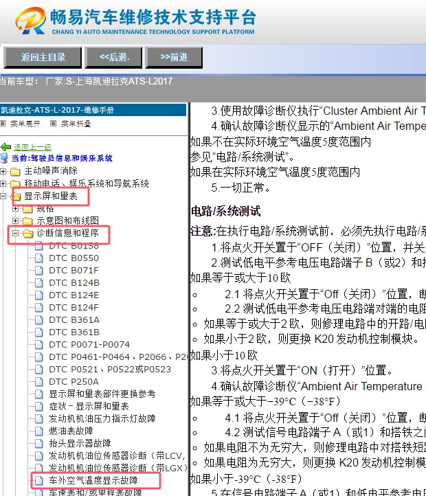Open the 返回上一级 link

pos(32,147)
